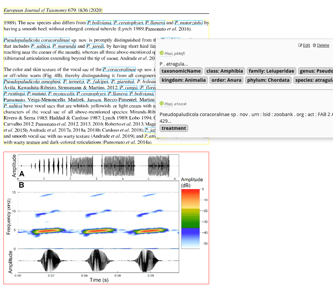
Task: Click the spectrogram panel B in the figure
Action: [x=98, y=215]
